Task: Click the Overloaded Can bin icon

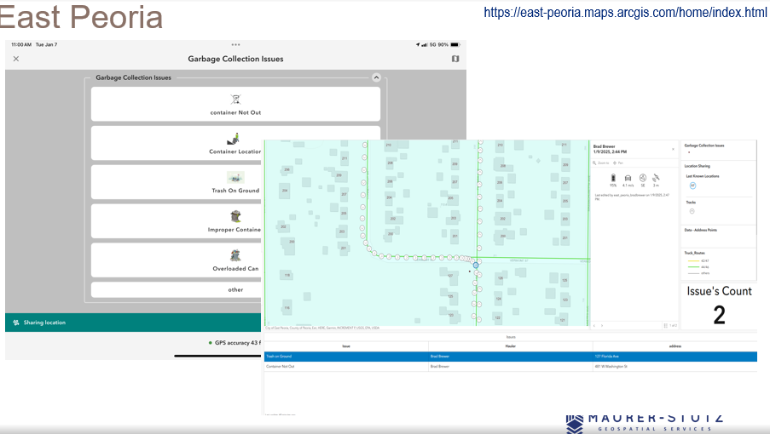Action: pos(235,255)
